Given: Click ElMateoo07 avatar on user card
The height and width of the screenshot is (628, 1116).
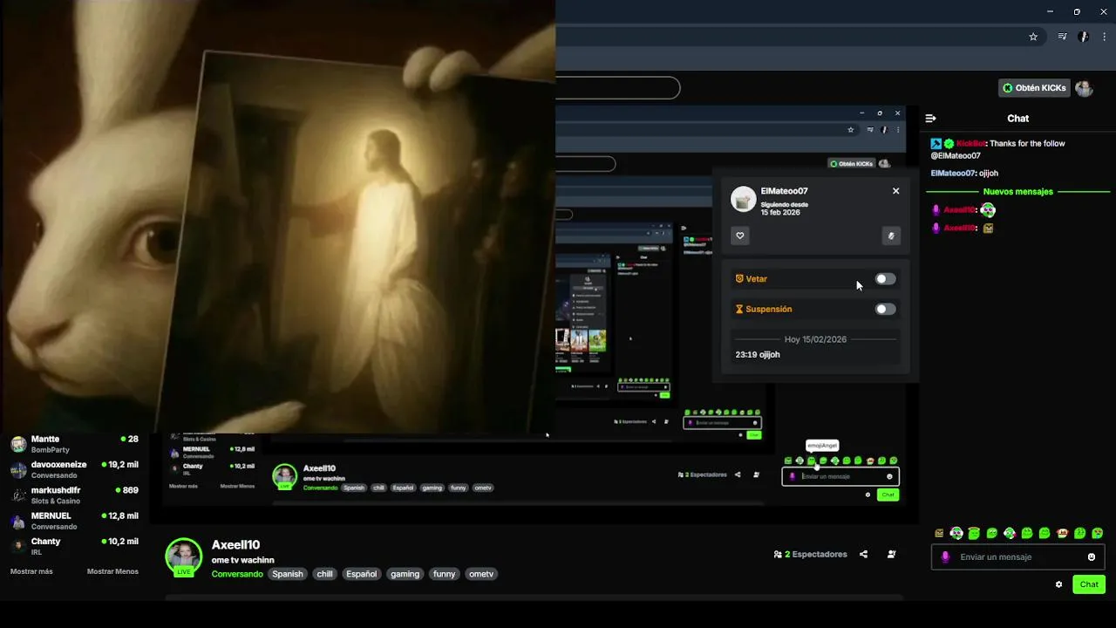Looking at the screenshot, I should pos(743,199).
